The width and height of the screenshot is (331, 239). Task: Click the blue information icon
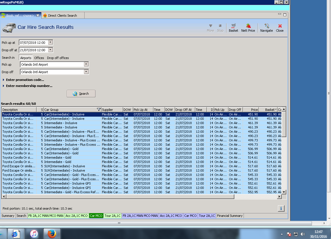click(281, 208)
